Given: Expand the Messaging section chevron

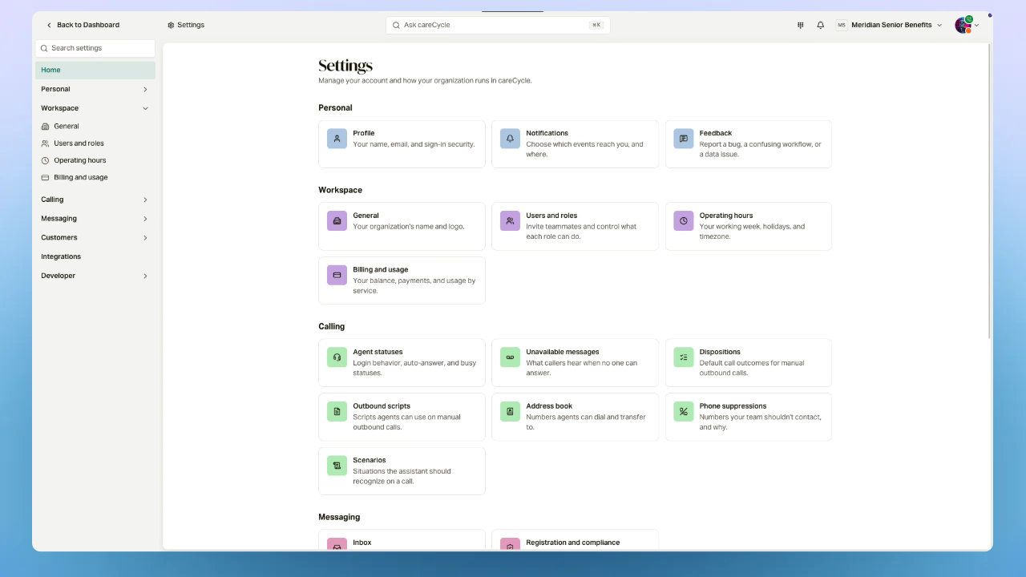Looking at the screenshot, I should point(145,219).
